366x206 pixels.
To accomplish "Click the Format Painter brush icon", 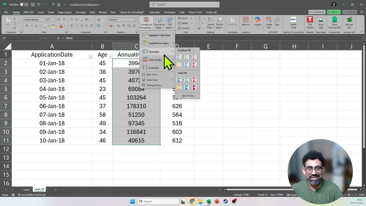I will (14, 28).
